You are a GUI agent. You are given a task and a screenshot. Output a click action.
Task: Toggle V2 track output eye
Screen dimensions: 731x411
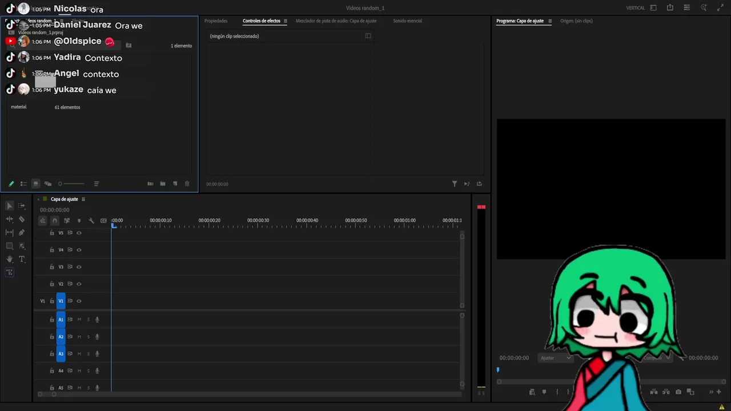tap(79, 284)
